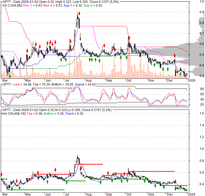The height and width of the screenshot is (196, 205).
Task: Select the 'Vol 3,304,682' volume readout
Action: [12, 6]
